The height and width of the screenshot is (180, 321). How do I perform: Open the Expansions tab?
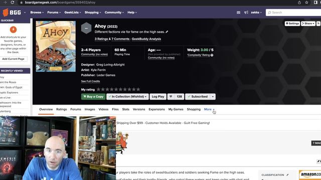156,109
